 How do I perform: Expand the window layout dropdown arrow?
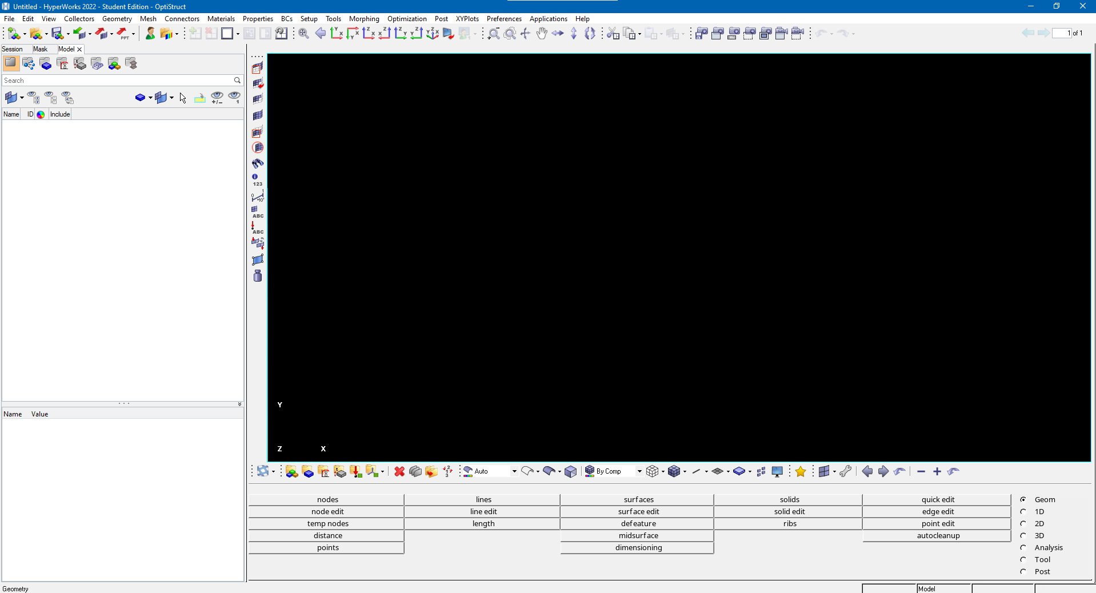pyautogui.click(x=238, y=34)
